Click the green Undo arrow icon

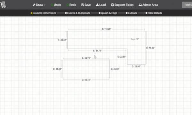tap(52, 5)
